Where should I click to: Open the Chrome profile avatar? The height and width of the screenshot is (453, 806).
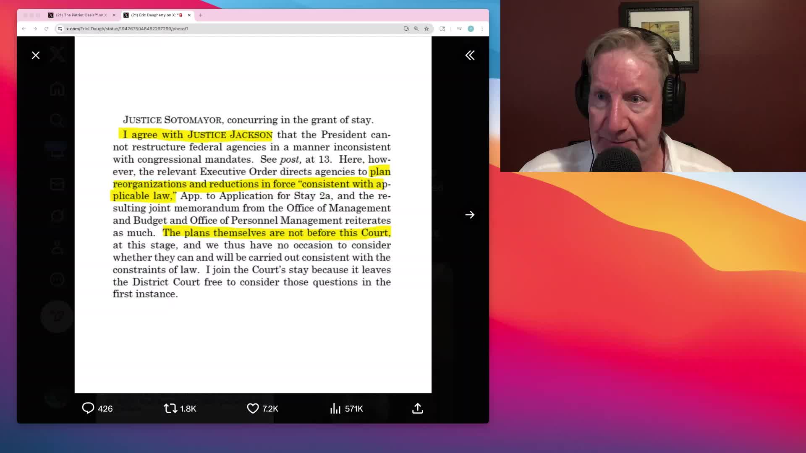(471, 29)
